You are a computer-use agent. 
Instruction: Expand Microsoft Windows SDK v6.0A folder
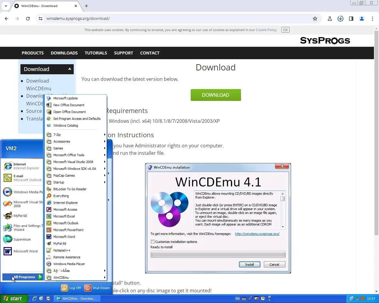click(x=76, y=169)
